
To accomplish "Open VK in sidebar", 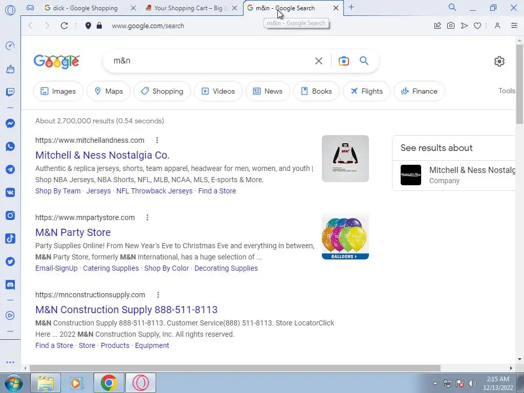I will [x=10, y=192].
